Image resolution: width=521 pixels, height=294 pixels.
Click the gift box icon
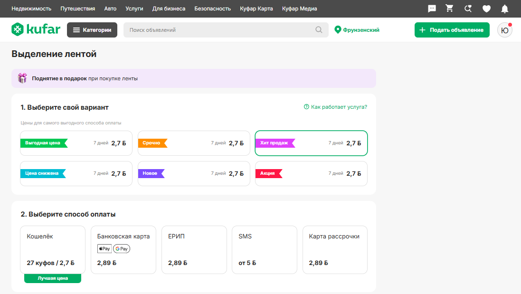[x=22, y=78]
